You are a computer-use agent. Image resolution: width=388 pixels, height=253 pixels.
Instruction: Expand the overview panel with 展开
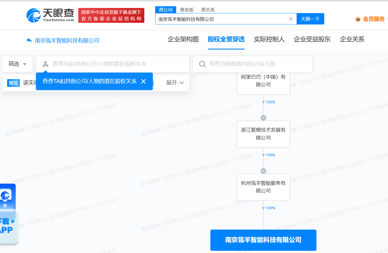point(175,83)
